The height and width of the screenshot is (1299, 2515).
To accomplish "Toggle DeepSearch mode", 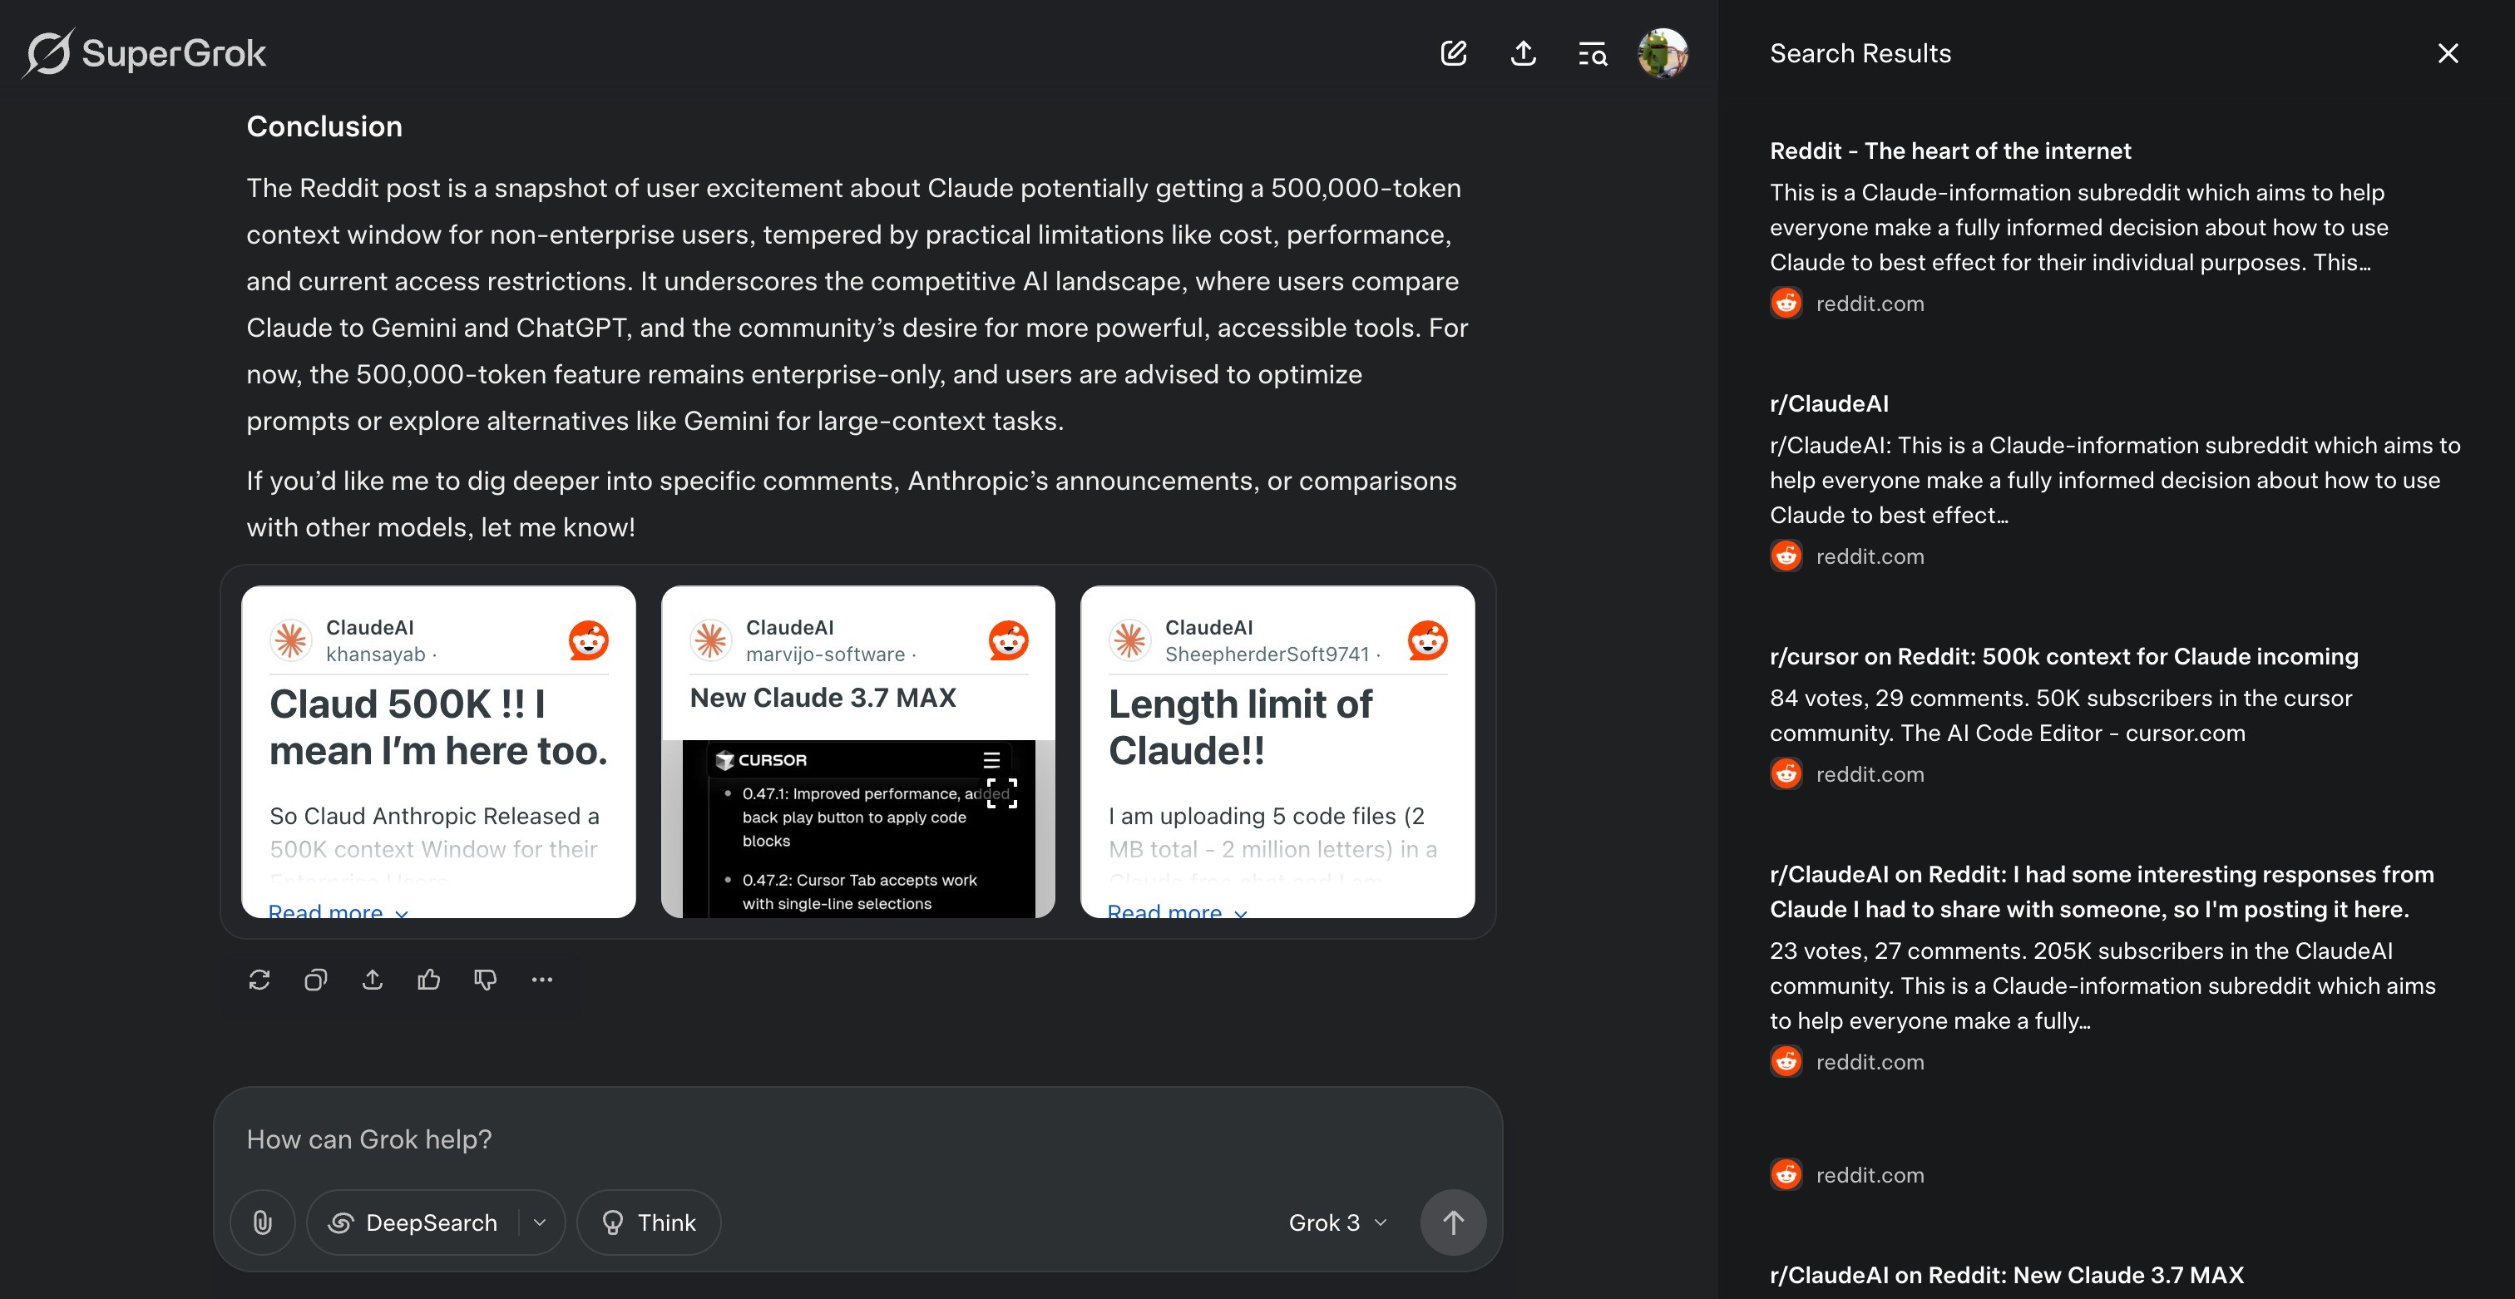I will point(415,1222).
